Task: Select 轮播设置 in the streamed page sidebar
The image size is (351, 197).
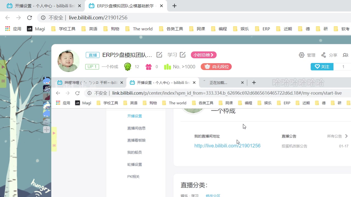Action: (134, 164)
